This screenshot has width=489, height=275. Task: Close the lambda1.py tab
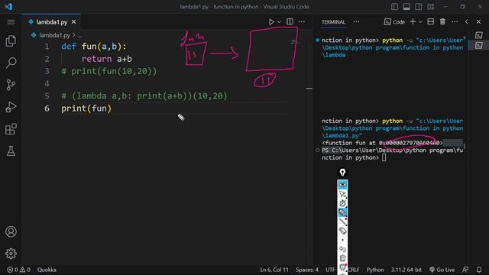pyautogui.click(x=73, y=22)
